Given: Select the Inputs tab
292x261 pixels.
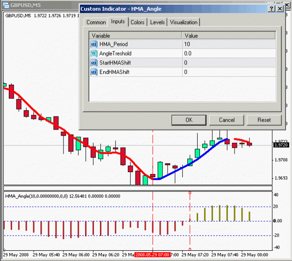Looking at the screenshot, I should coord(118,22).
